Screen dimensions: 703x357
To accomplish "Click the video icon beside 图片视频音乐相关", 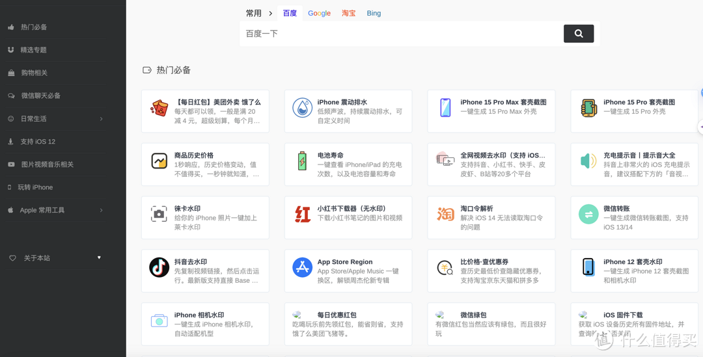I will click(11, 165).
